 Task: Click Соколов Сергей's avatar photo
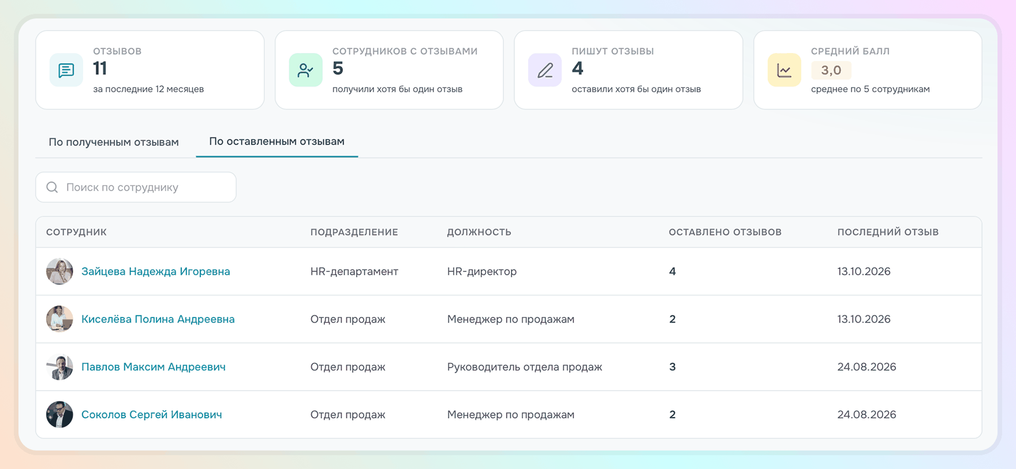tap(59, 415)
